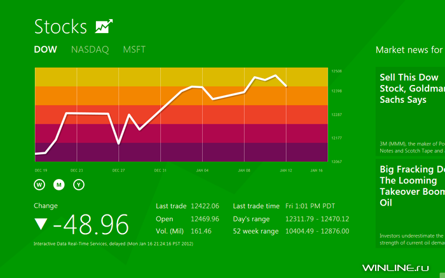Click the Interactive Data Real-Time Services note
The image size is (445, 278).
pos(113,244)
